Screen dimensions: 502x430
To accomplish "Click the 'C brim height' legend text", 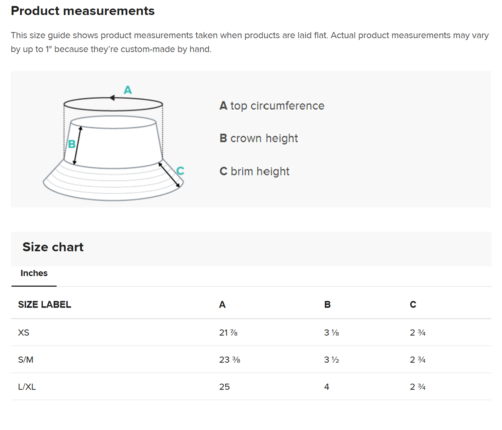I will click(254, 171).
